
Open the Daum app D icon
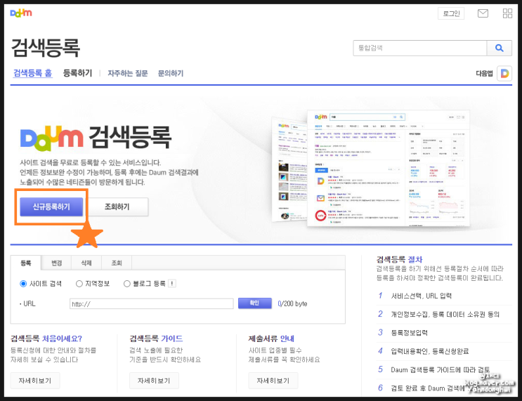coord(504,73)
